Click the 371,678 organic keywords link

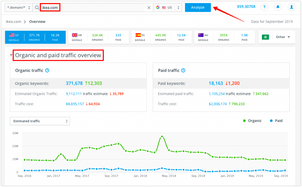74,83
